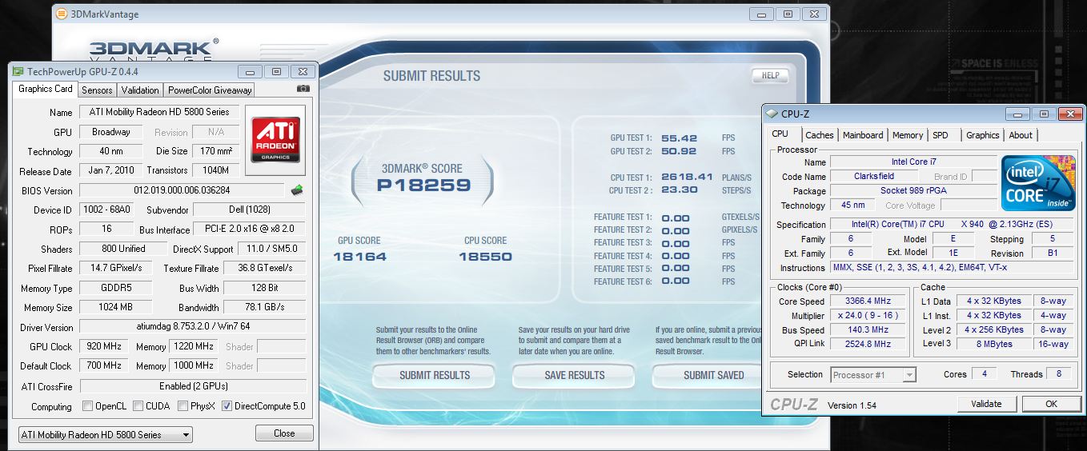Click the Validate button in CPU-Z
This screenshot has height=451, width=1087.
click(x=986, y=404)
